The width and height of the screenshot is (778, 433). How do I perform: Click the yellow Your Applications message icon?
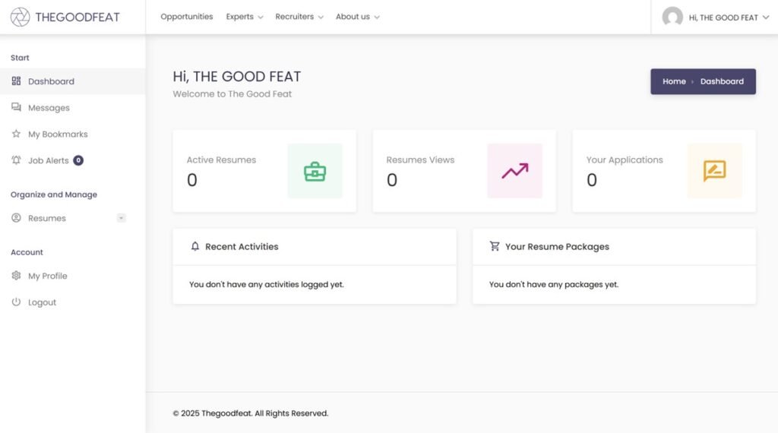coord(714,172)
